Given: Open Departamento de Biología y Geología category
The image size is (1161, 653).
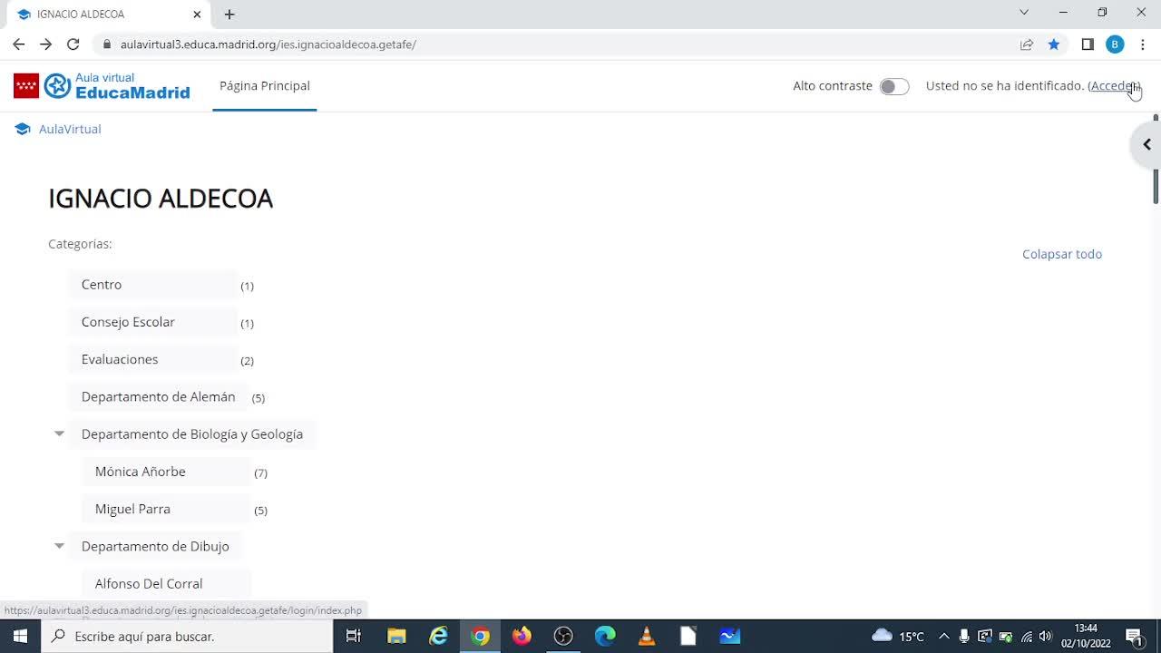Looking at the screenshot, I should pos(192,434).
